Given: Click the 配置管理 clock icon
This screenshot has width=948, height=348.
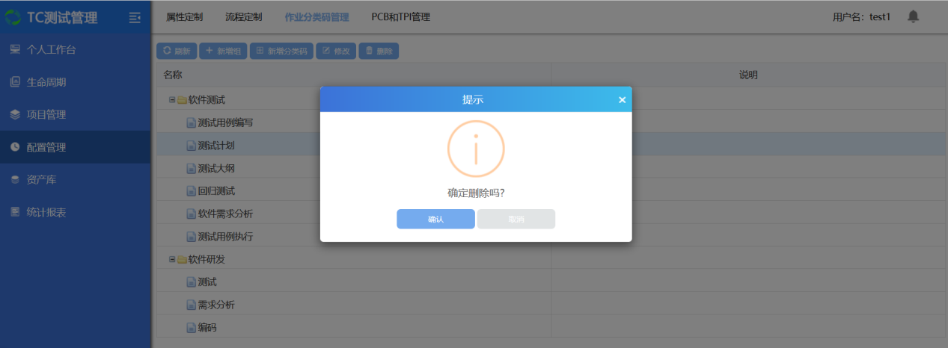Looking at the screenshot, I should (15, 147).
